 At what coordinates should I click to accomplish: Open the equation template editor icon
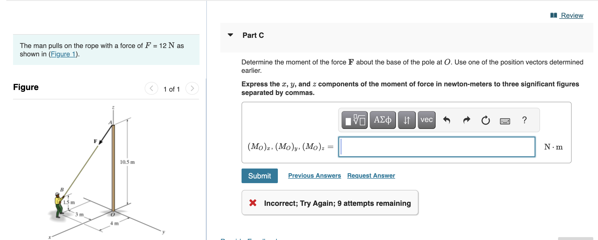(x=355, y=120)
